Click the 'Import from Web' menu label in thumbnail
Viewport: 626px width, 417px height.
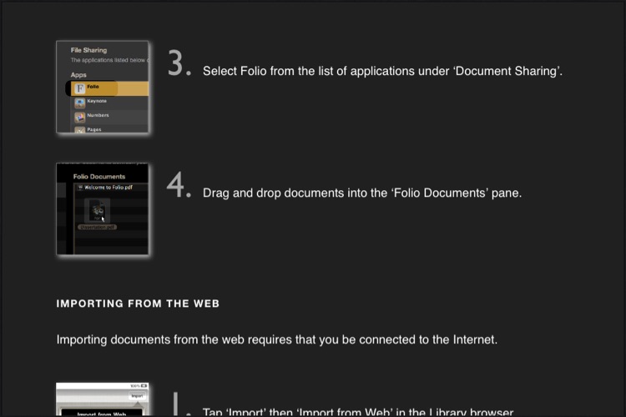tap(101, 414)
